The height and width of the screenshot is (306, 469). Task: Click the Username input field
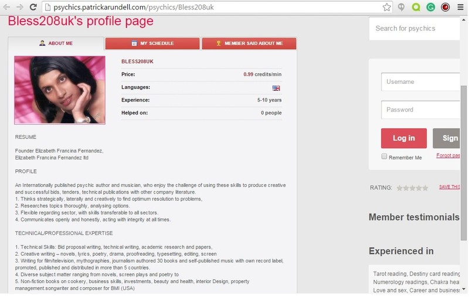(420, 81)
